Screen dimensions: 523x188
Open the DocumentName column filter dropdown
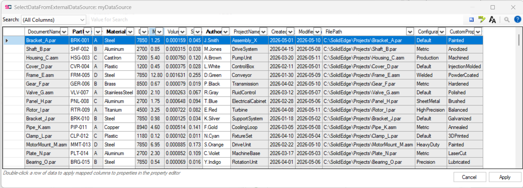click(64, 32)
